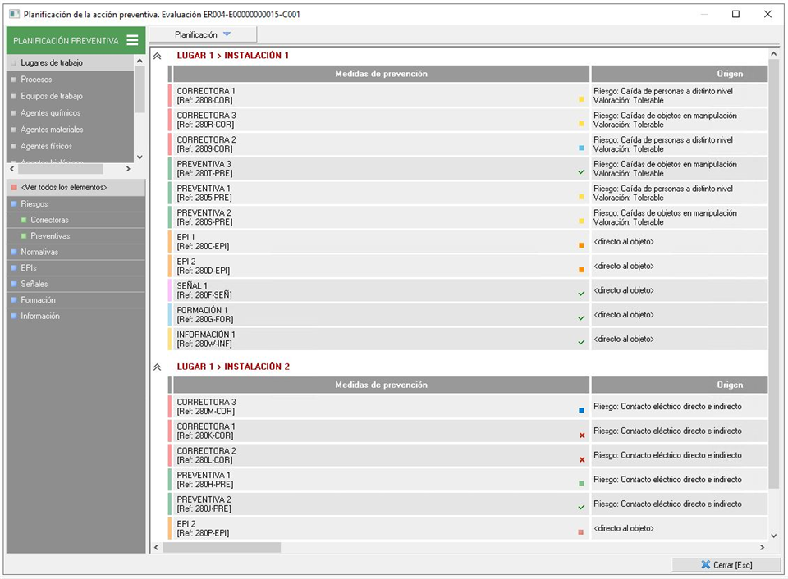The height and width of the screenshot is (579, 788).
Task: Click the orange status square on EPI 1
Action: (581, 245)
